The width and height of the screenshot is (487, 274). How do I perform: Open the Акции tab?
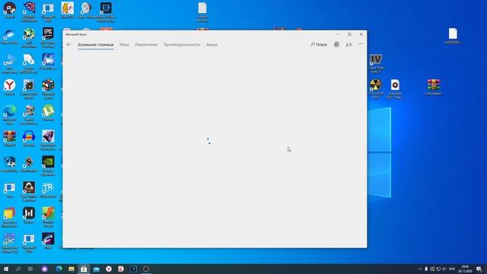tap(212, 45)
